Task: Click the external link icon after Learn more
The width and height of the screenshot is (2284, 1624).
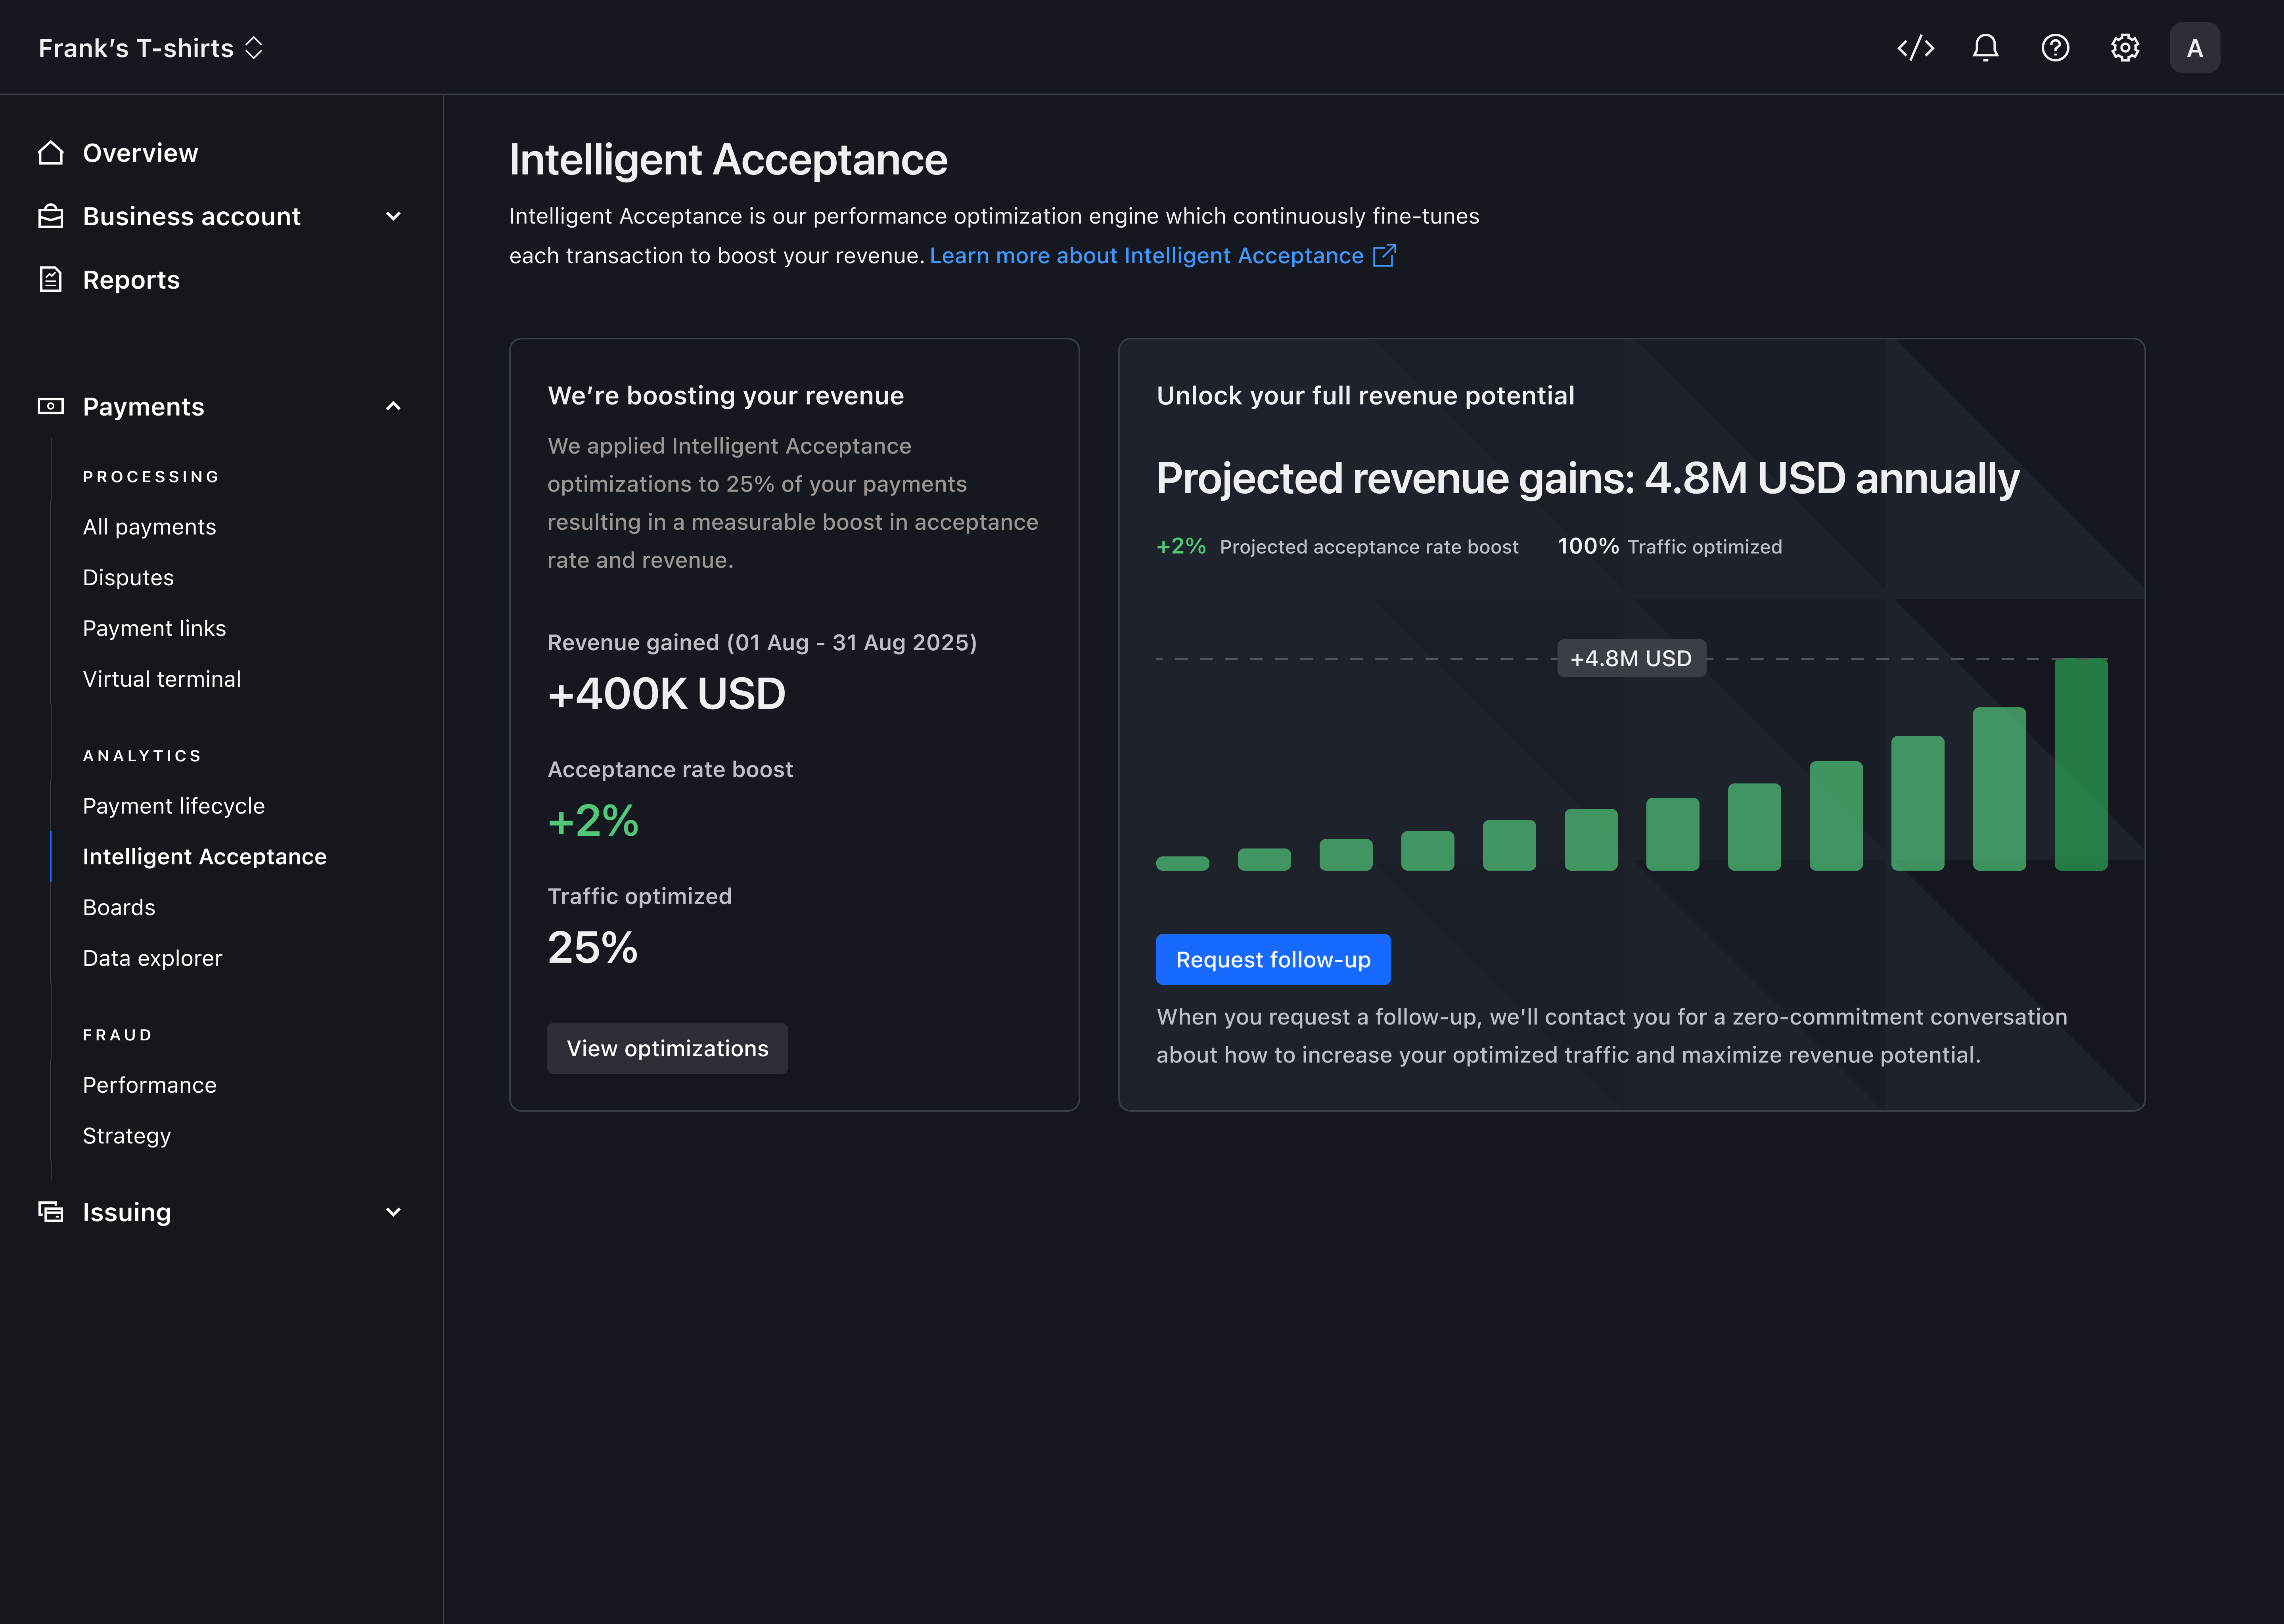Action: [x=1384, y=256]
